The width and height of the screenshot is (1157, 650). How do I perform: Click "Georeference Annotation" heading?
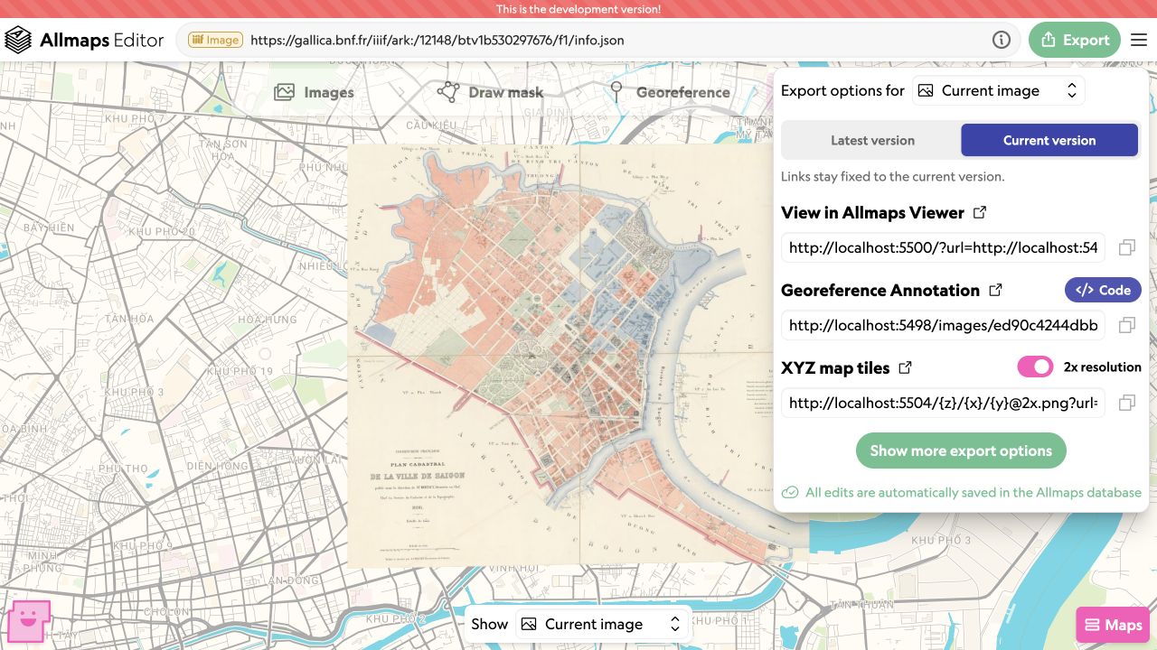click(x=880, y=291)
